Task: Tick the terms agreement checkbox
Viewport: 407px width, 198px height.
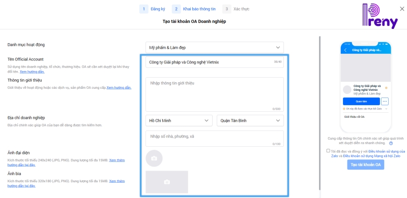Action: point(328,151)
